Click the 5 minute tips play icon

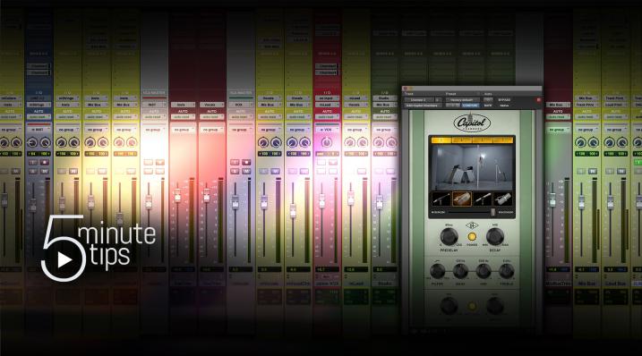[x=64, y=259]
